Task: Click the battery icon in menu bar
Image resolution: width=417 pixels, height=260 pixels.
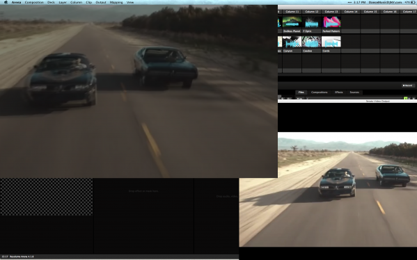Action: 413,2
